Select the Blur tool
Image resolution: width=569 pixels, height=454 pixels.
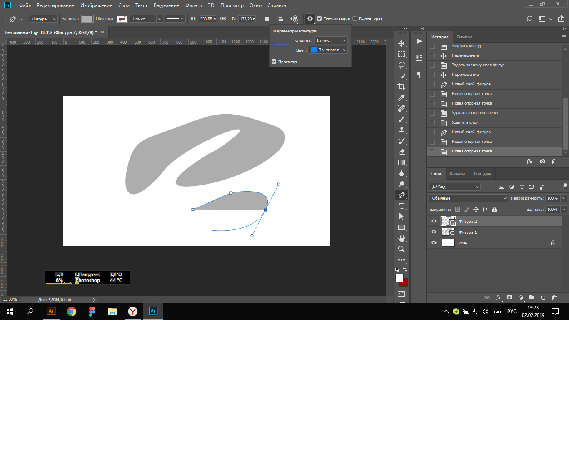[x=402, y=173]
